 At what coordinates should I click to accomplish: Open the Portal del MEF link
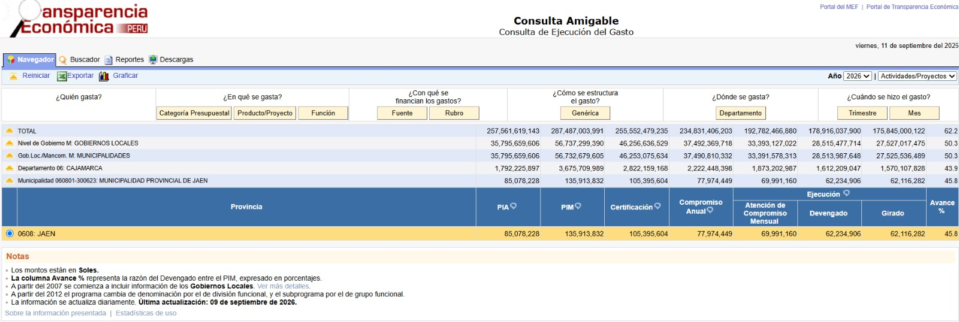839,7
